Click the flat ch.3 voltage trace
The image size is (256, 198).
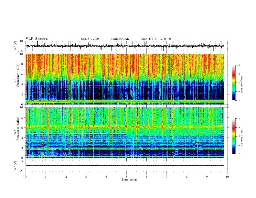[x=124, y=166]
